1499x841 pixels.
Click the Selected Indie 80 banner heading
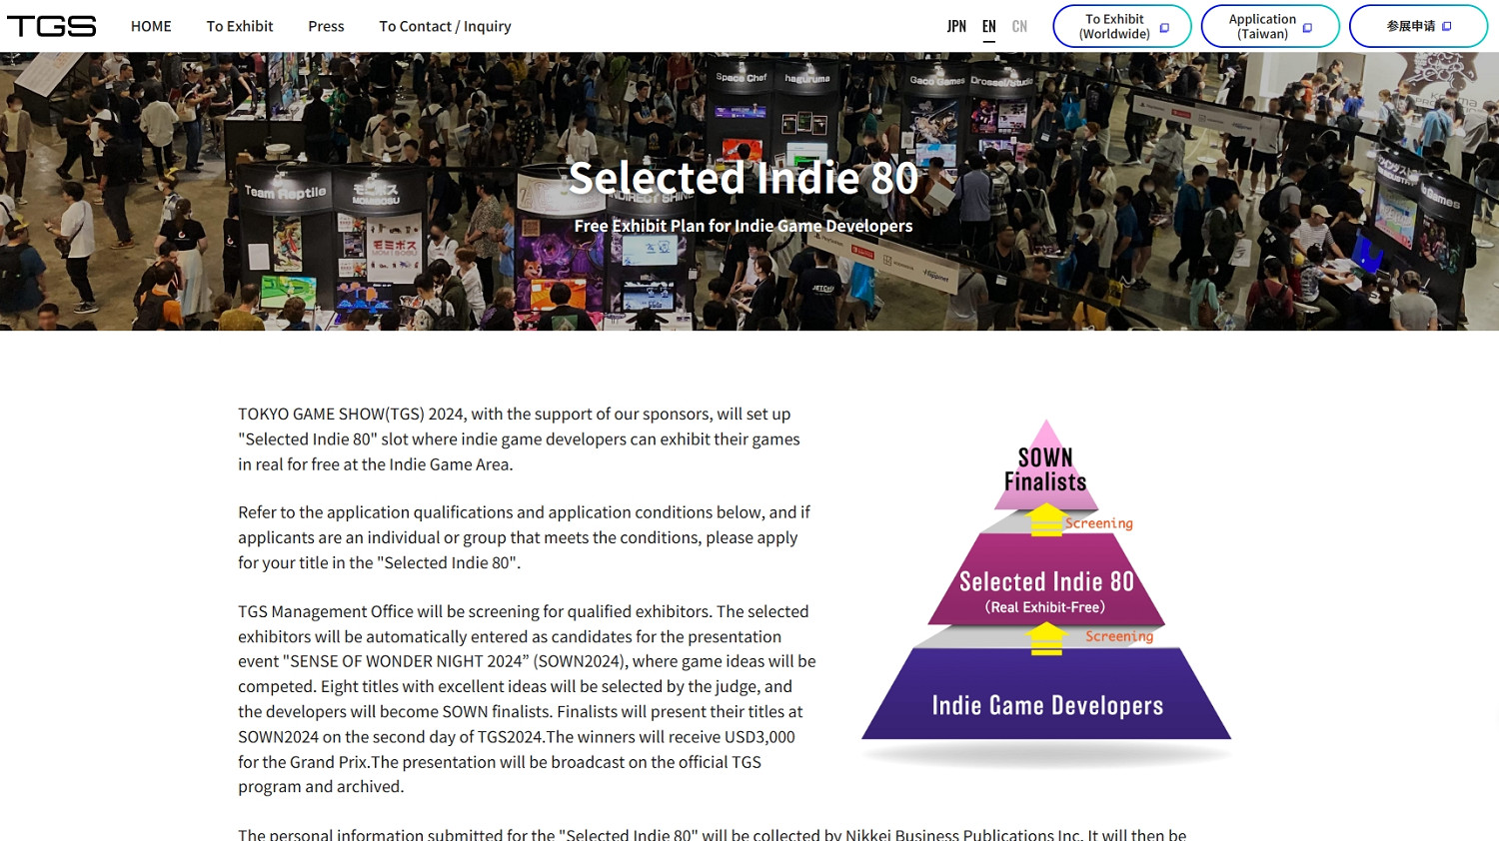tap(743, 178)
